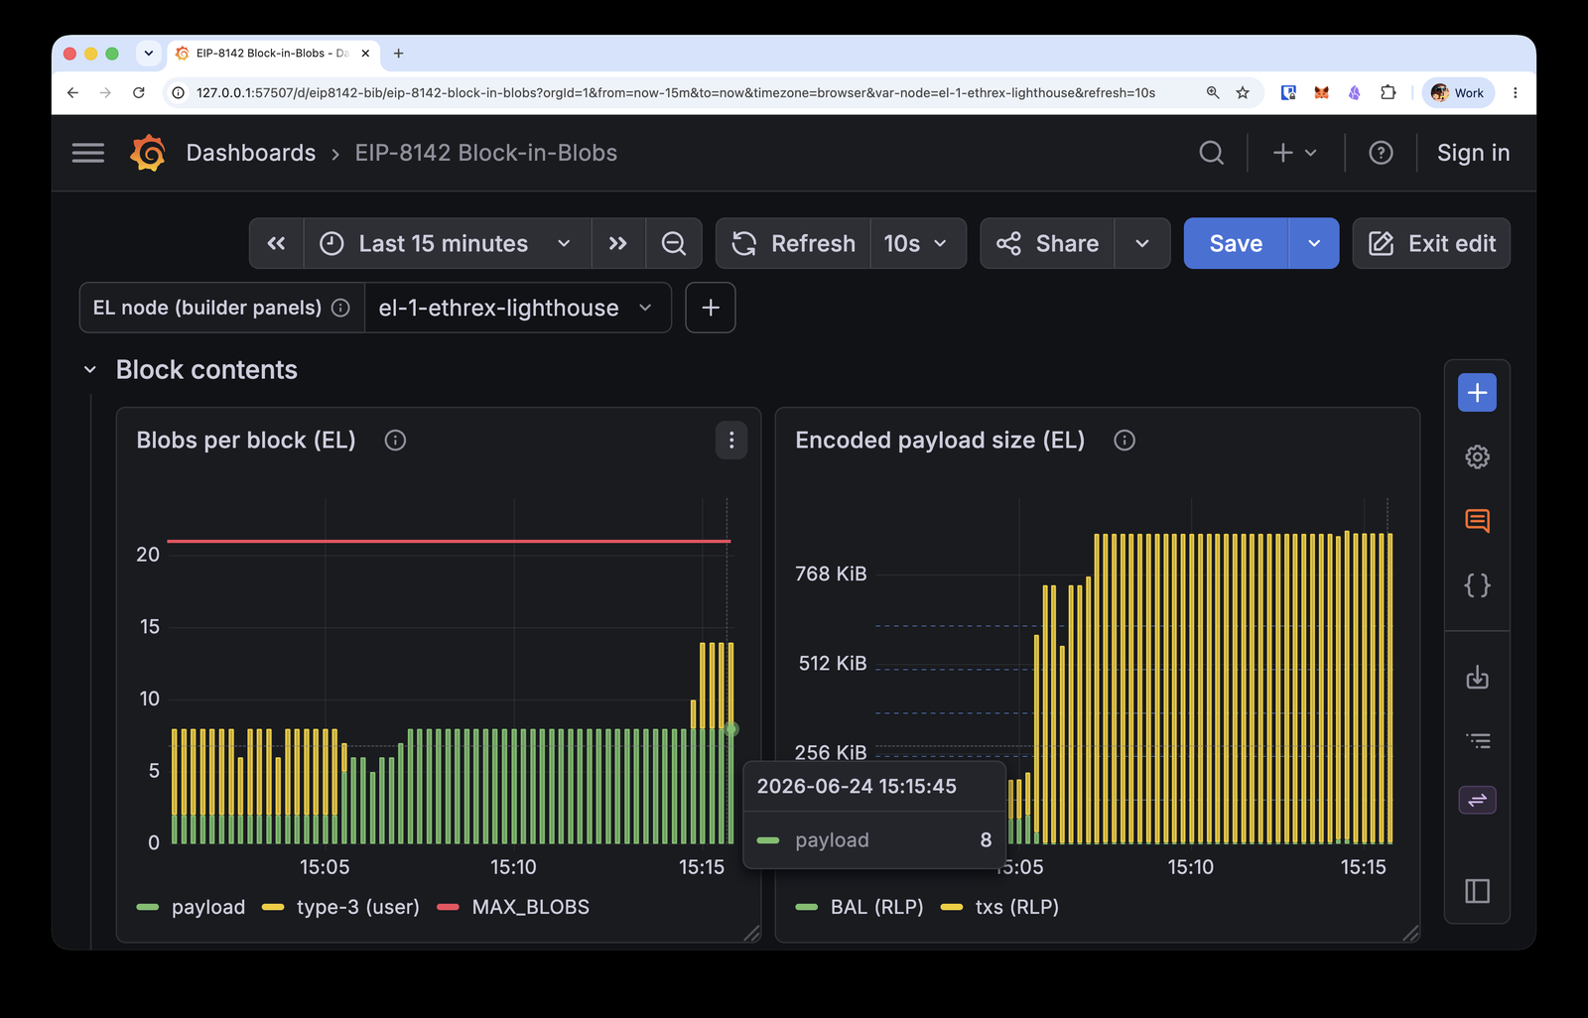Bookmark this page with star icon

tap(1243, 92)
